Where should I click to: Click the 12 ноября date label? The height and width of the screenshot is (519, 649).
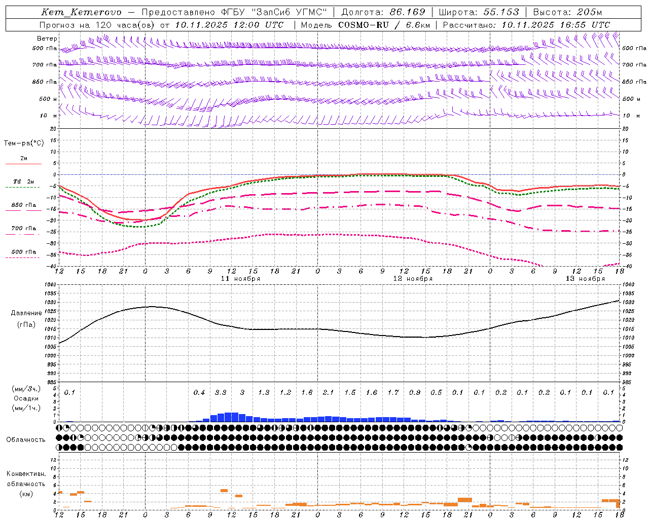point(413,279)
